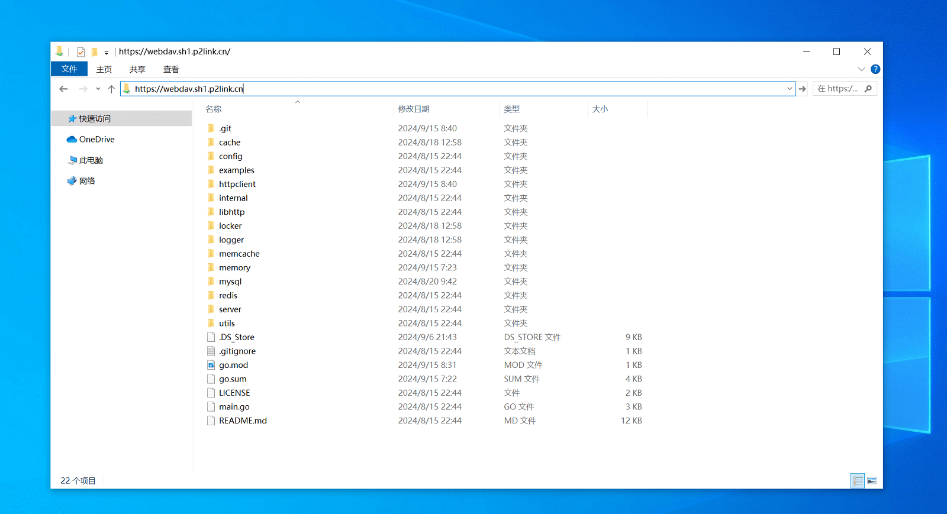The height and width of the screenshot is (514, 947).
Task: Select the .git folder icon
Action: point(211,128)
